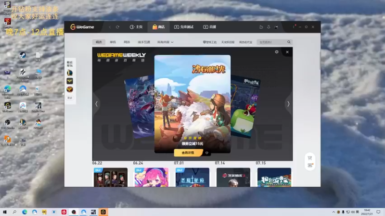This screenshot has width=385, height=216.
Task: Select the Microsoft Edge desktop shortcut
Action: pyautogui.click(x=8, y=92)
